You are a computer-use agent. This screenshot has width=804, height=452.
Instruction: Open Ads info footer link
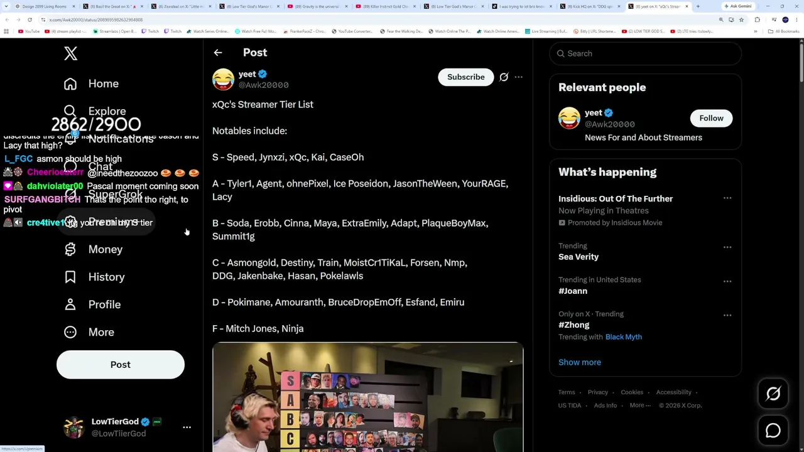(x=606, y=406)
